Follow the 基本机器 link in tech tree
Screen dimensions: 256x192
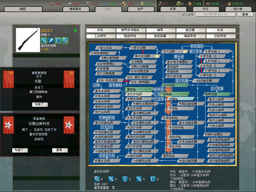coord(182,81)
